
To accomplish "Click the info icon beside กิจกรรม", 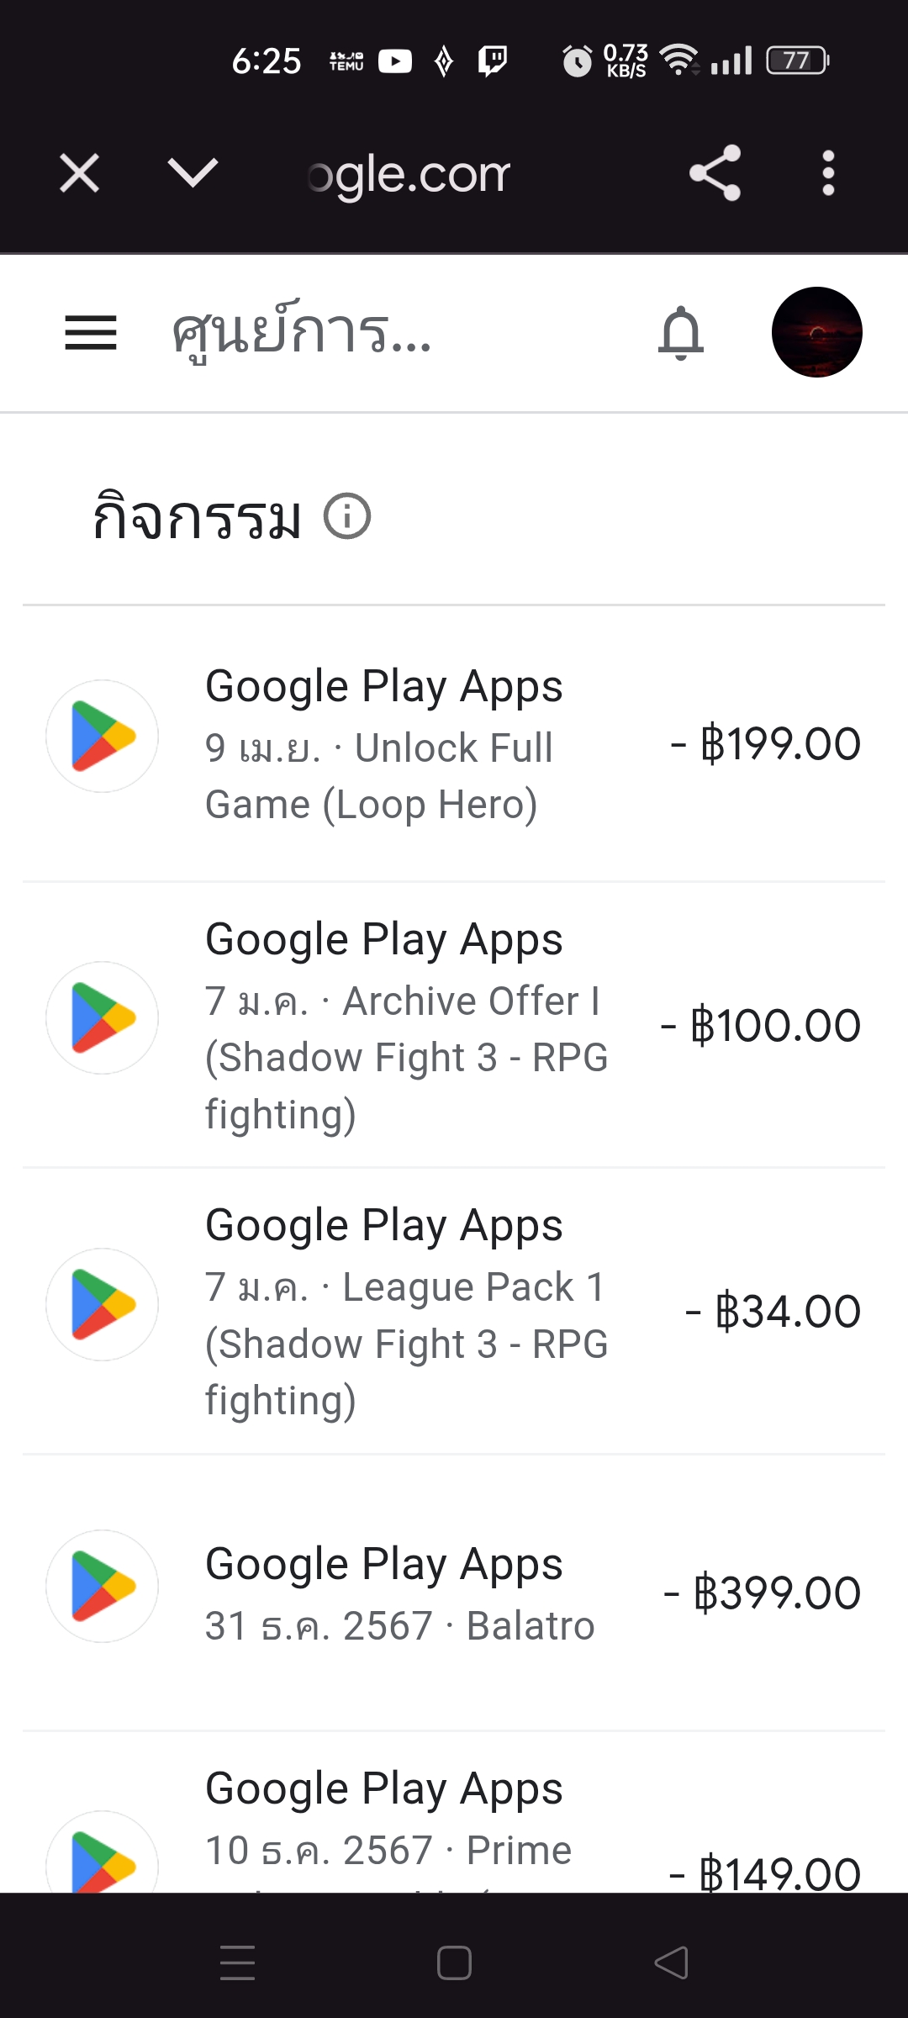I will (x=347, y=516).
